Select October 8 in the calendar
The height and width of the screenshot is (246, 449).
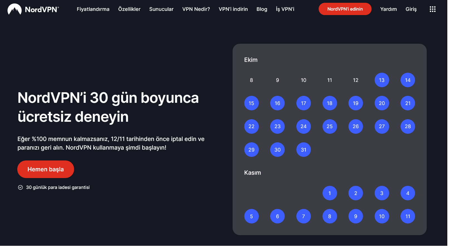(251, 80)
